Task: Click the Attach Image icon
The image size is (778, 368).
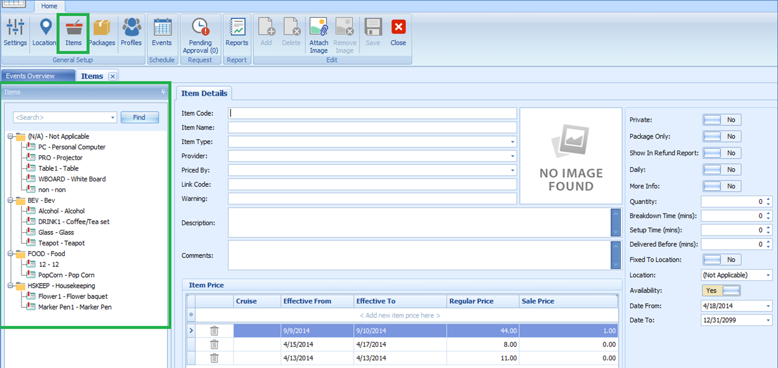Action: click(x=319, y=33)
